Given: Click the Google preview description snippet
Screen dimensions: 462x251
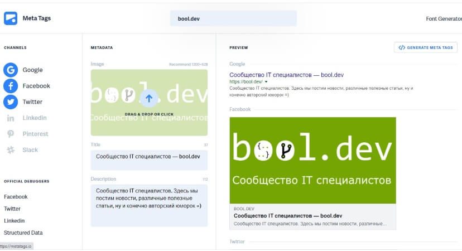Looking at the screenshot, I should coord(321,91).
